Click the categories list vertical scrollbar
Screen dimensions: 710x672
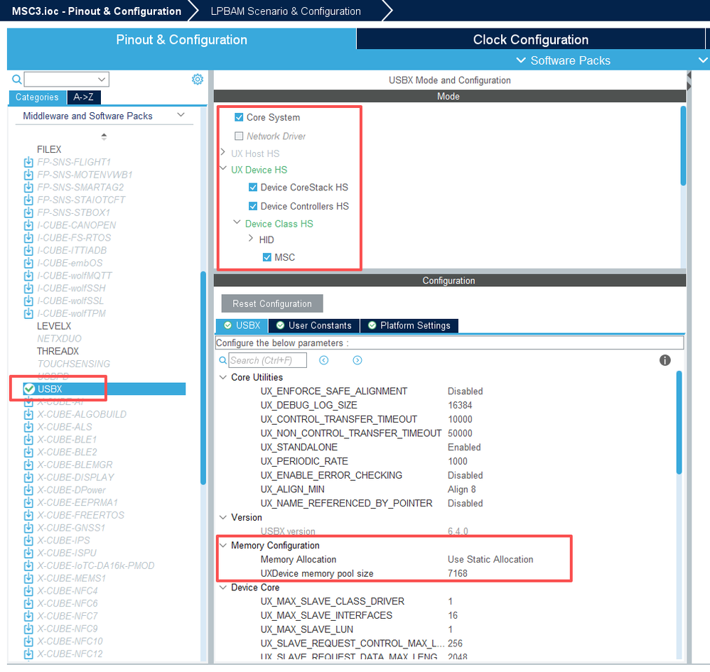point(203,377)
